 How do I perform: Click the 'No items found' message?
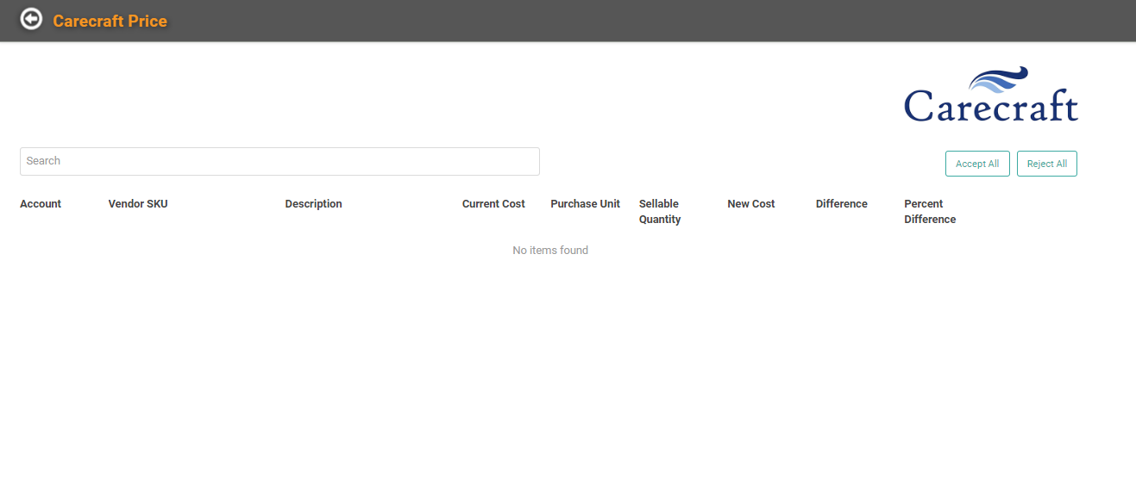(x=550, y=251)
